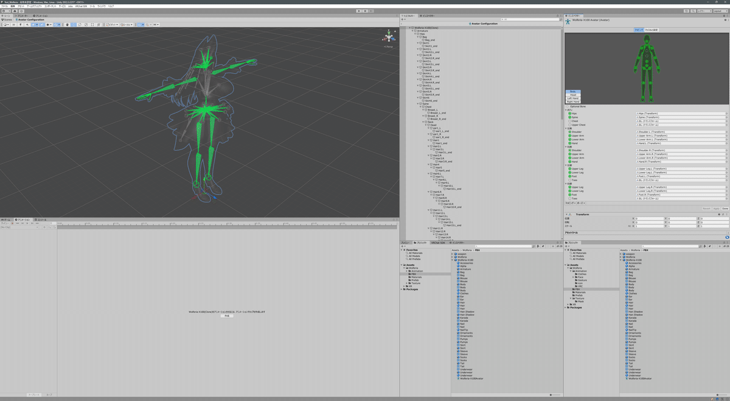Start Play mode with the Play button

pyautogui.click(x=359, y=11)
